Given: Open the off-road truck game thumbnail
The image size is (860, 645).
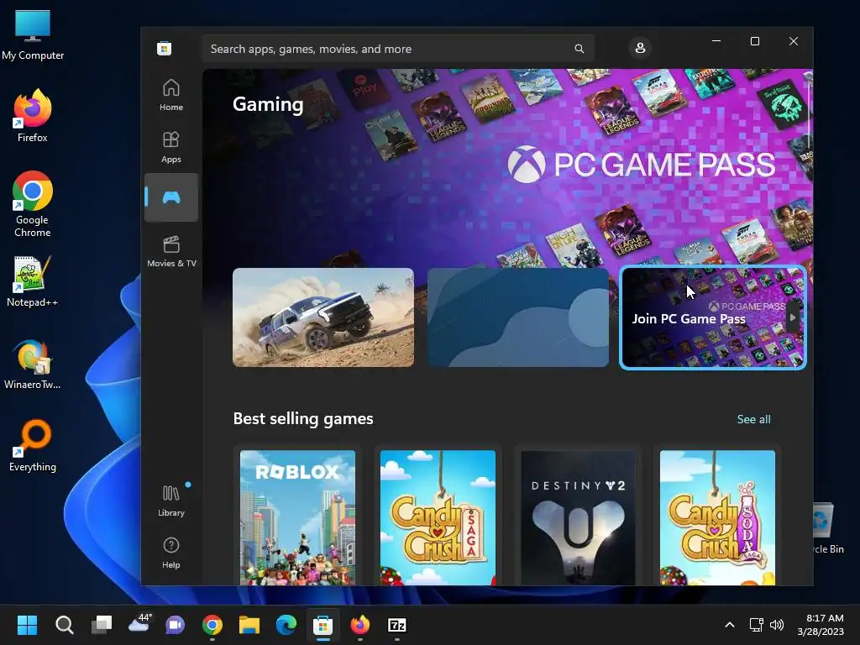Looking at the screenshot, I should click(x=323, y=317).
